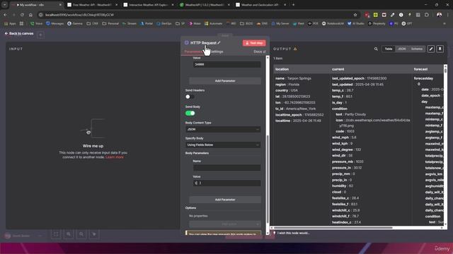Image resolution: width=453 pixels, height=254 pixels.
Task: Switch to Interactive Weather API Explorer tab
Action: pyautogui.click(x=148, y=5)
